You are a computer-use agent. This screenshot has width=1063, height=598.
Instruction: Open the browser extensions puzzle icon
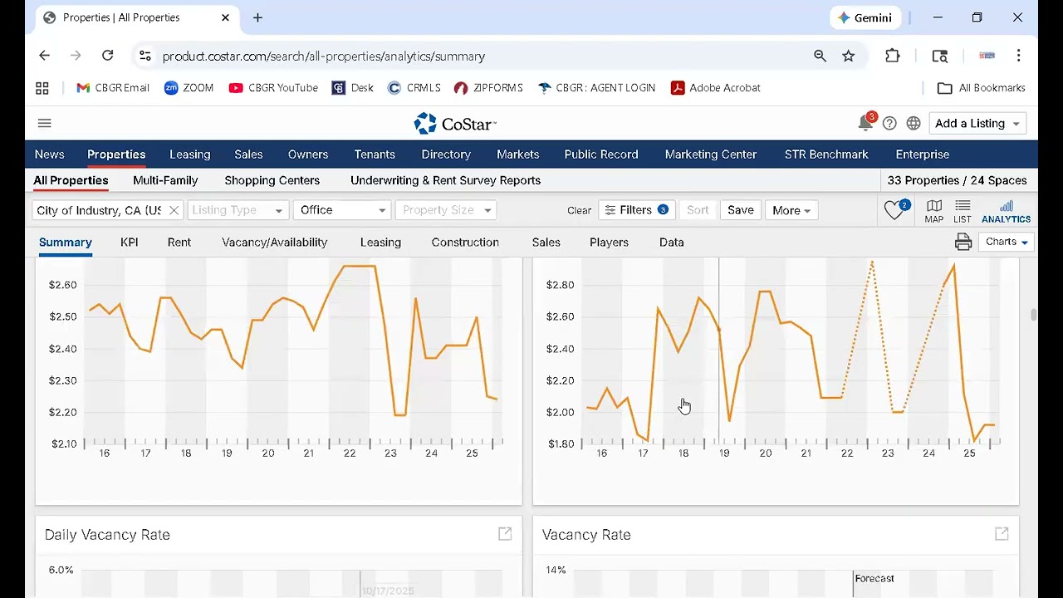(893, 56)
